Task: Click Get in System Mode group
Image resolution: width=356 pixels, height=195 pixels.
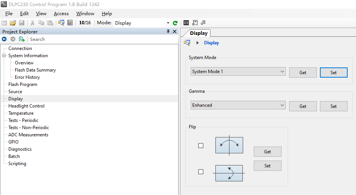Action: [303, 72]
